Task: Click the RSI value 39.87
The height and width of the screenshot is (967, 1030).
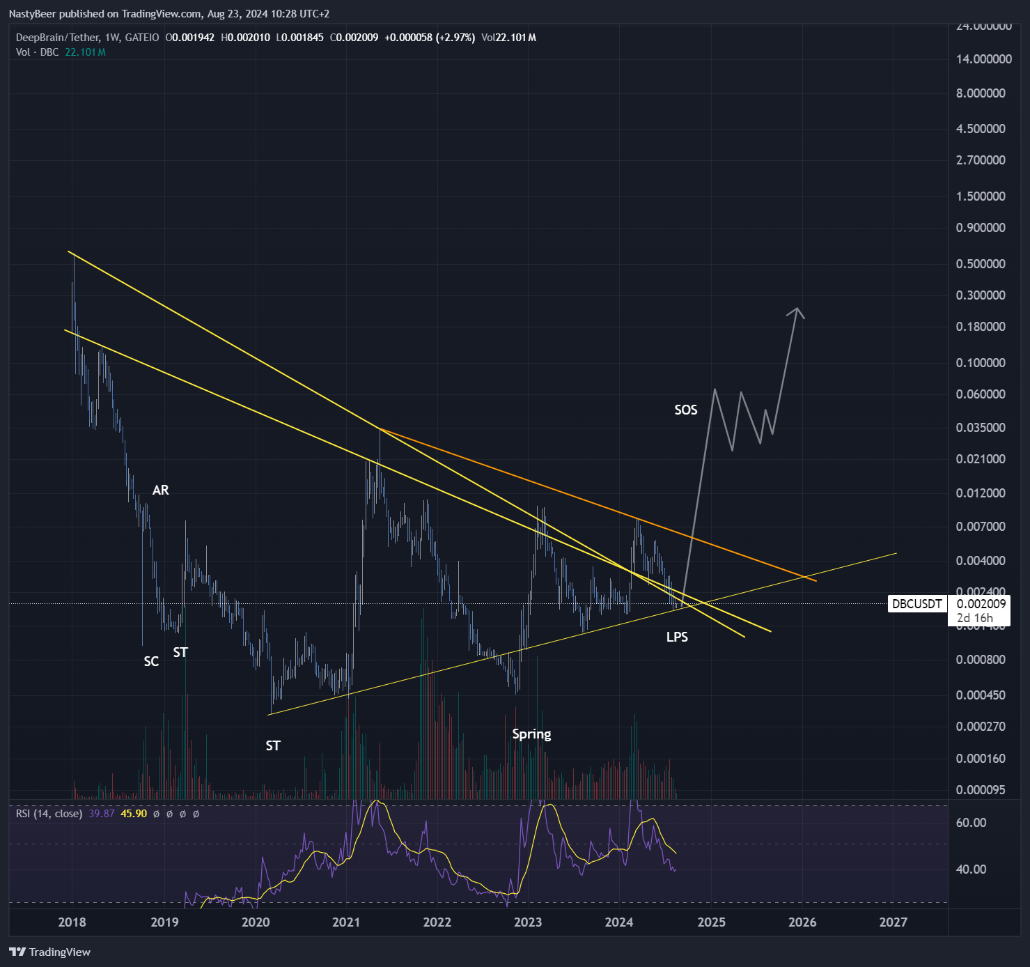Action: [102, 813]
